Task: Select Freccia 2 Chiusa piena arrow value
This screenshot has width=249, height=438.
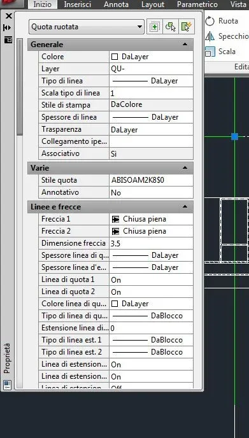Action: tap(151, 231)
